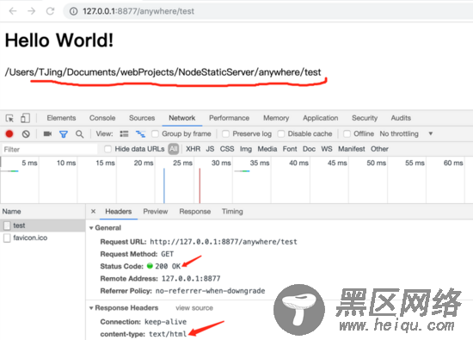Filter requests by XHR

point(193,149)
